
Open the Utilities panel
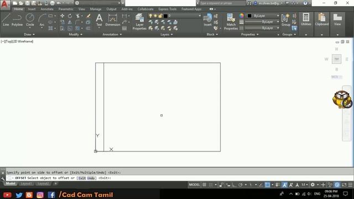point(306,19)
